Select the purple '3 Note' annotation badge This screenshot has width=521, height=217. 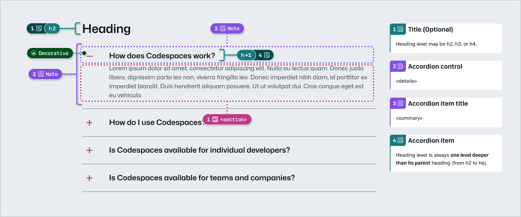click(227, 28)
